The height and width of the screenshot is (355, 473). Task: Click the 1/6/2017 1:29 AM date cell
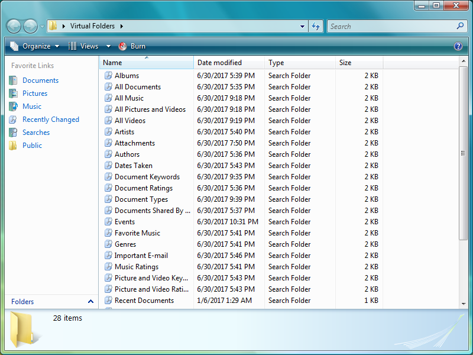(x=224, y=301)
